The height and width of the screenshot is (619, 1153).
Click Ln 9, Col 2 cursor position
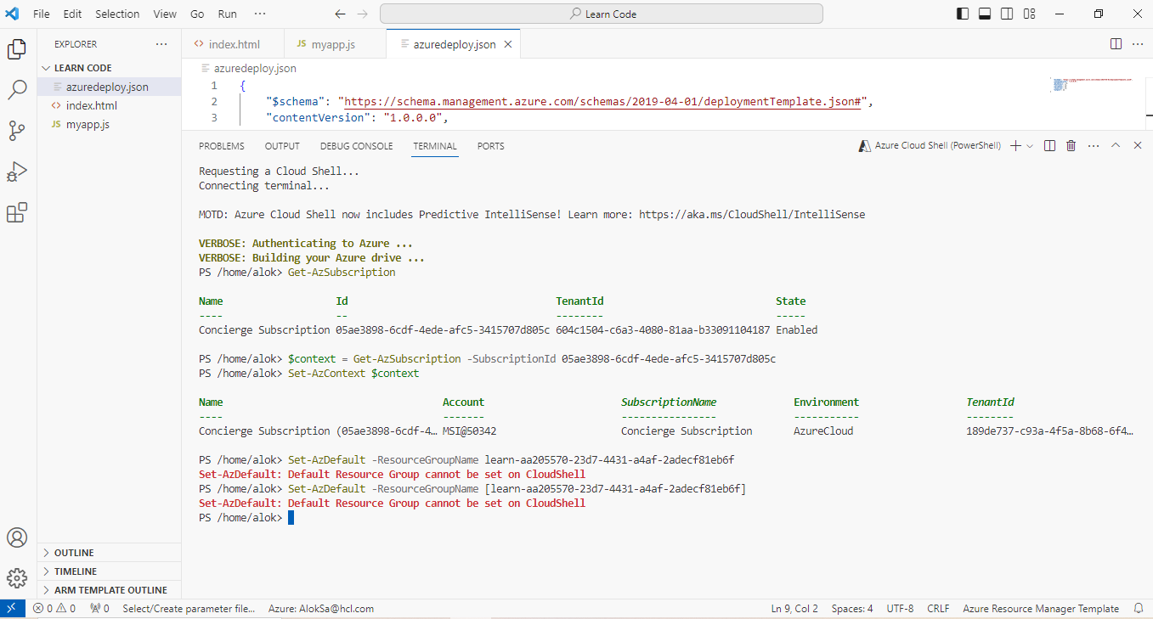[x=794, y=608]
